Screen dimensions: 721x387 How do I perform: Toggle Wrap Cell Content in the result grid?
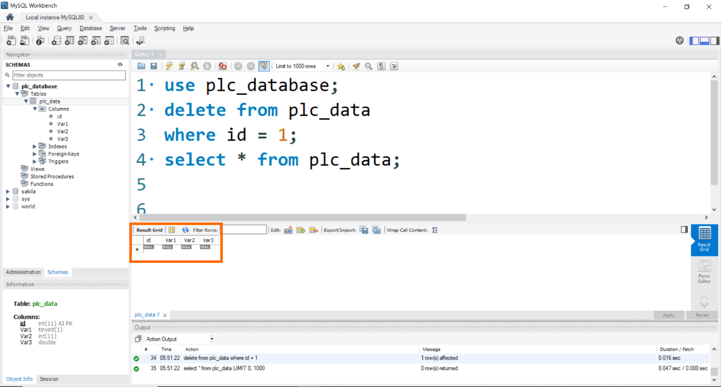coord(435,230)
